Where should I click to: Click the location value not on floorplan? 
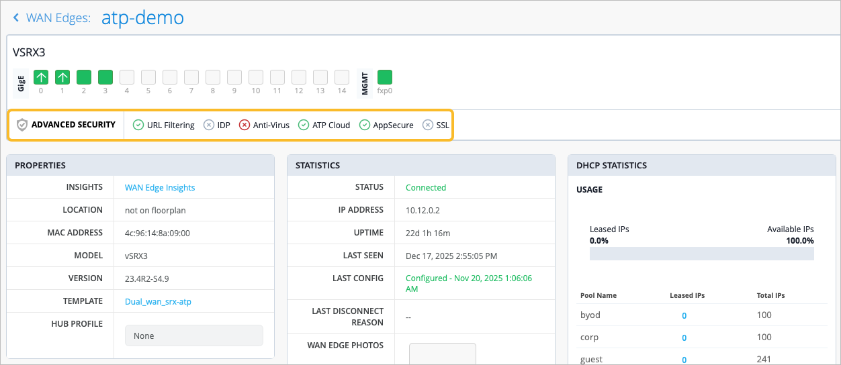pos(155,210)
